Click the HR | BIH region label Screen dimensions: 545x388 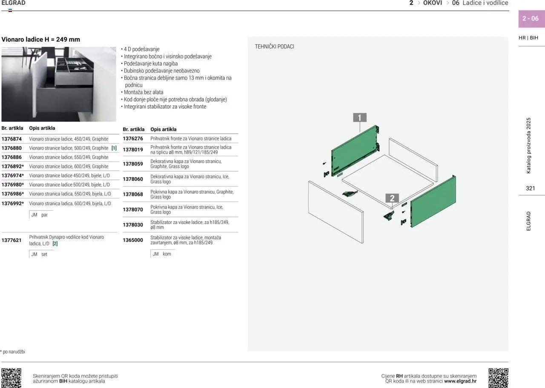coord(528,38)
